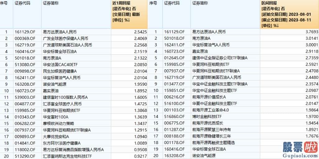This screenshot has height=159, width=319.
Task: Click the return value 2.4069
Action: tap(141, 38)
